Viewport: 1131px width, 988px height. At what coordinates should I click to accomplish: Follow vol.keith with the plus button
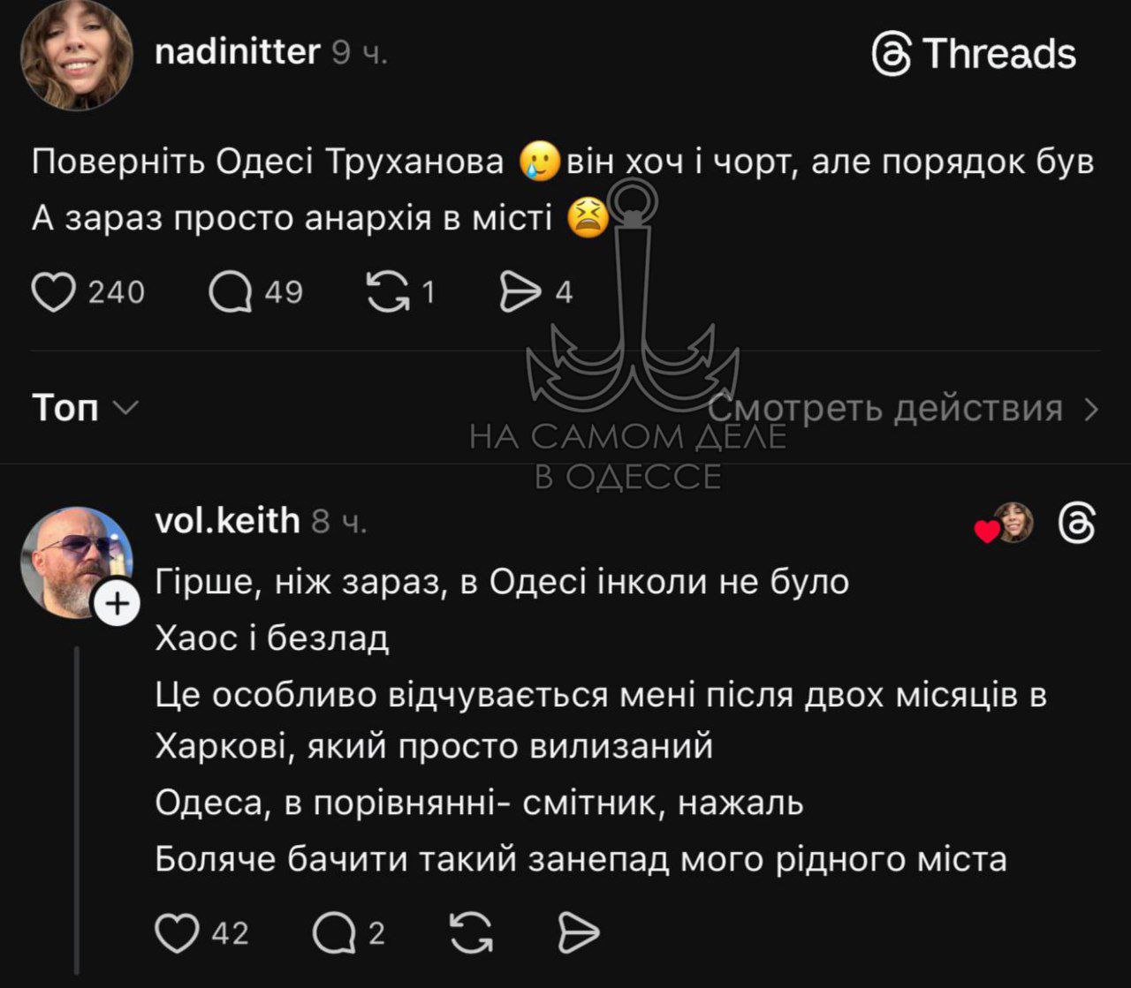tap(118, 604)
